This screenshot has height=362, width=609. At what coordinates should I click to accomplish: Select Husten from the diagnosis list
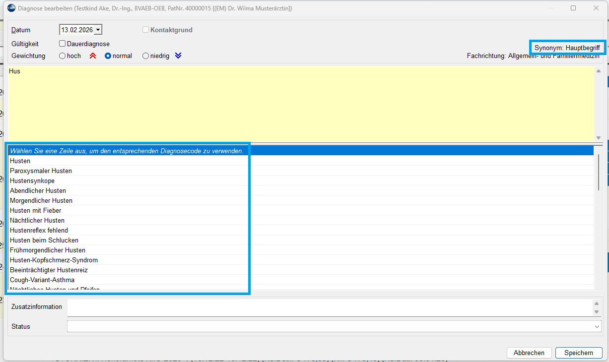click(x=20, y=161)
